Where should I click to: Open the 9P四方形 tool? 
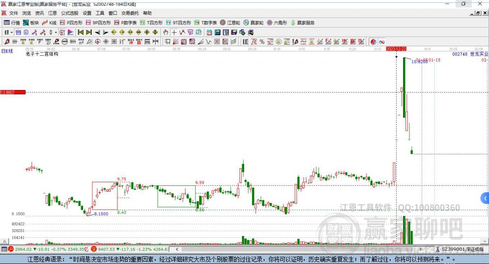pyautogui.click(x=98, y=23)
